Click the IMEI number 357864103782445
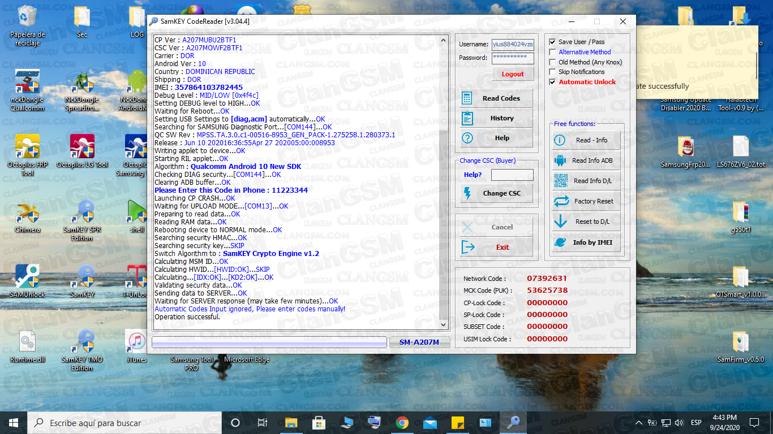The image size is (773, 434). point(209,88)
